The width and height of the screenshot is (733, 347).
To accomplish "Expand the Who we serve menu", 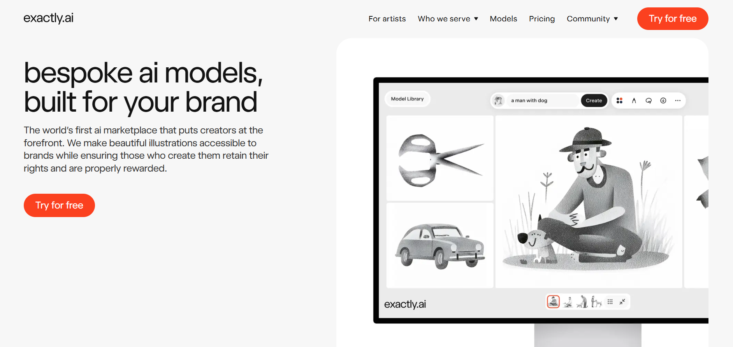I will click(x=448, y=19).
